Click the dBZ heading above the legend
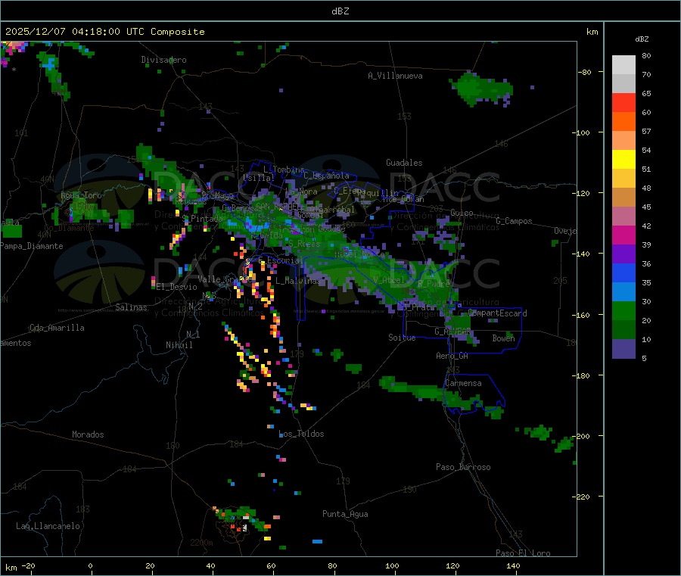The image size is (681, 576). (642, 39)
